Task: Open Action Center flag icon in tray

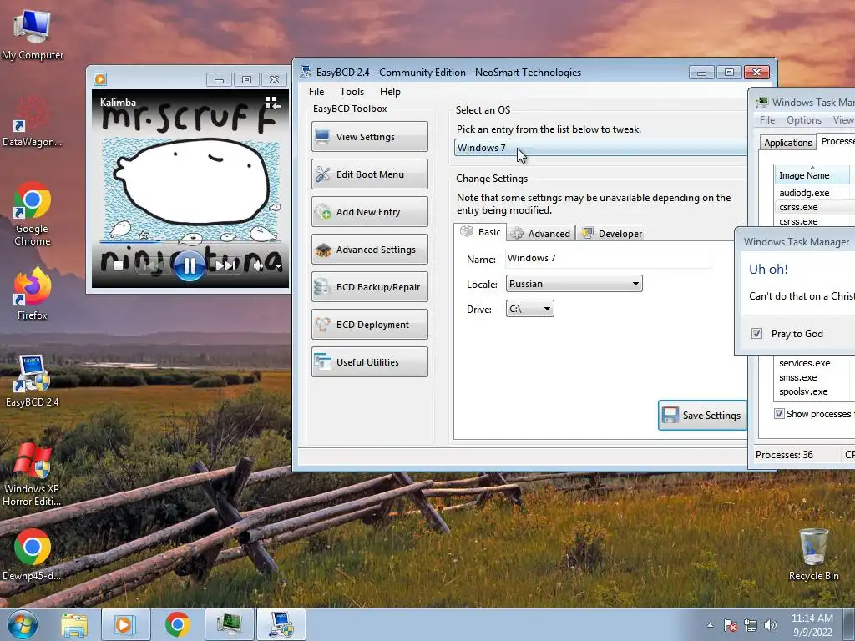Action: pos(731,625)
